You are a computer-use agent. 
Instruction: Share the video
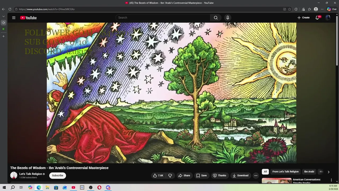coord(184,175)
